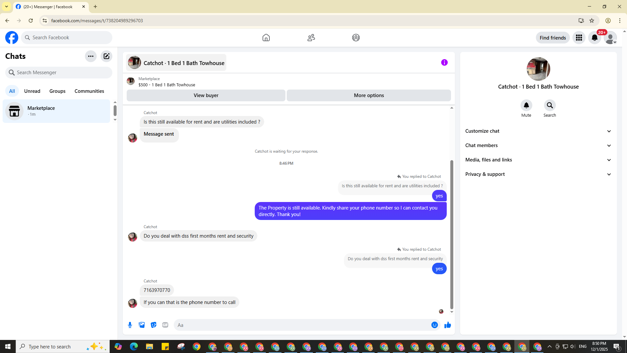This screenshot has height=353, width=627.
Task: Open the Windows Start menu
Action: pos(8,346)
